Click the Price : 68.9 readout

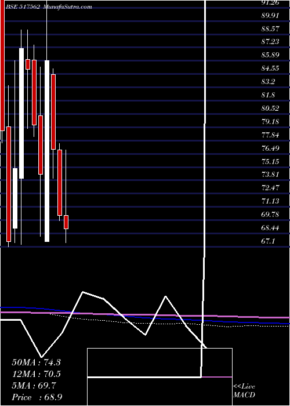37,397
